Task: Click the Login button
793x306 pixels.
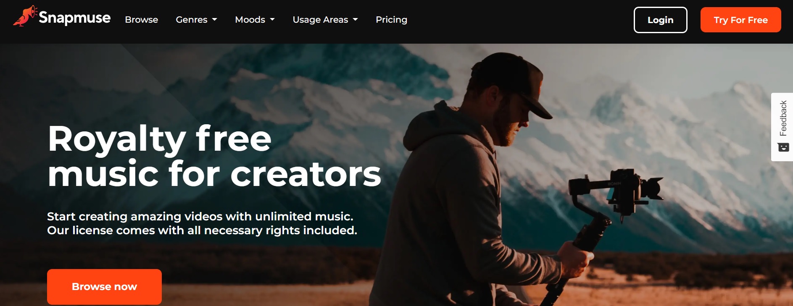Action: point(660,20)
